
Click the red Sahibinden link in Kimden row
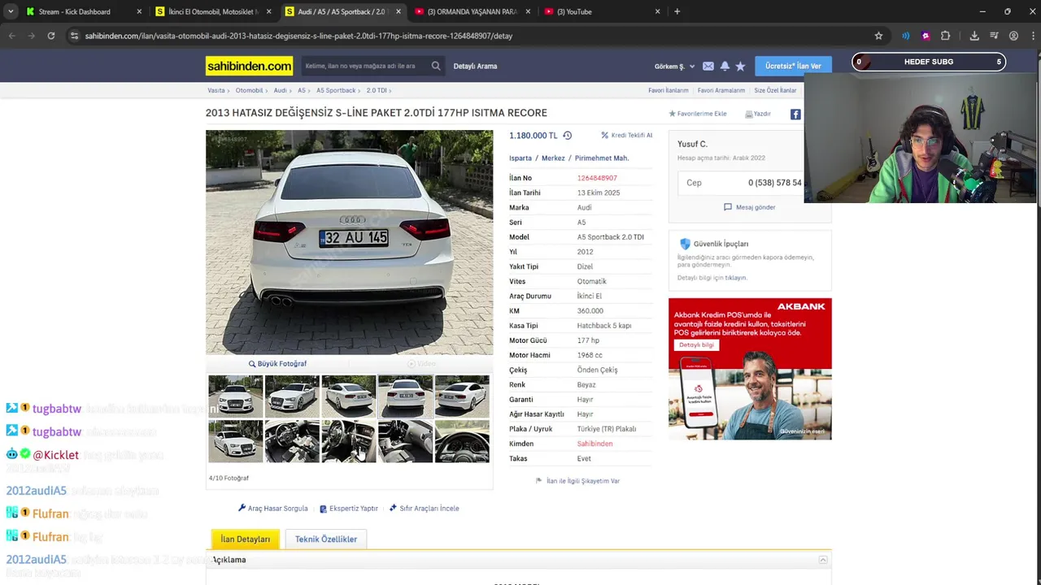pos(595,444)
